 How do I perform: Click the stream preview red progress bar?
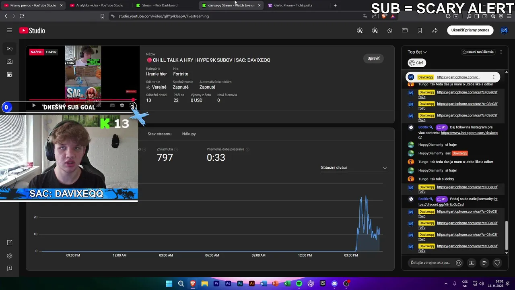click(82, 100)
